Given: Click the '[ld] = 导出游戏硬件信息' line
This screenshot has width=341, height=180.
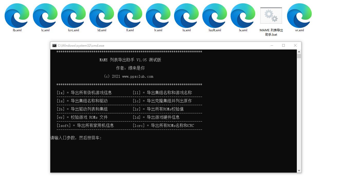Looking at the screenshot, I should pos(156,117).
